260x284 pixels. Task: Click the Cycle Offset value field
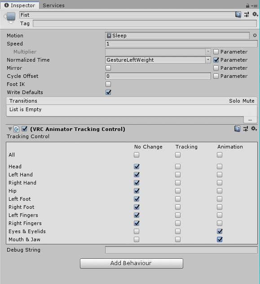158,76
